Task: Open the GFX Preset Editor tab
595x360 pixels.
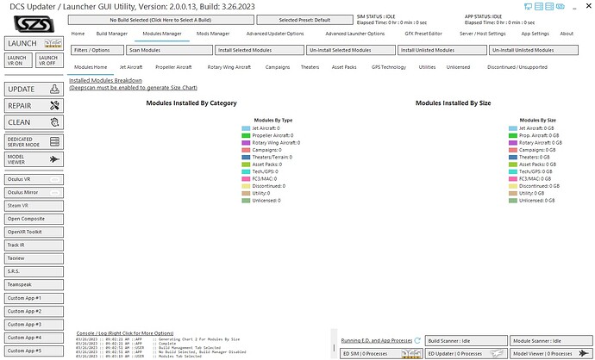Action: (x=423, y=34)
